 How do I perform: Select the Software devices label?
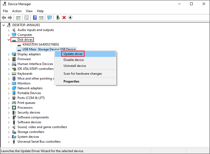pos(29,122)
